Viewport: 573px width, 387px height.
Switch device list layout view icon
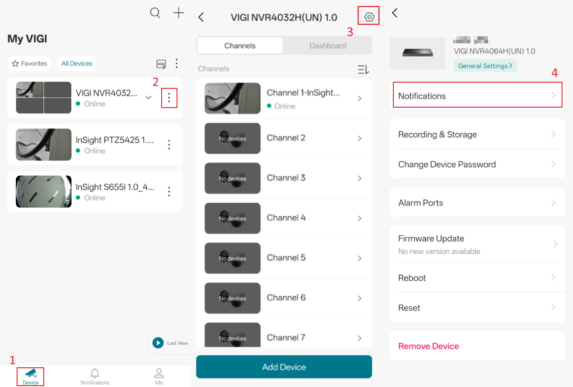click(x=161, y=64)
